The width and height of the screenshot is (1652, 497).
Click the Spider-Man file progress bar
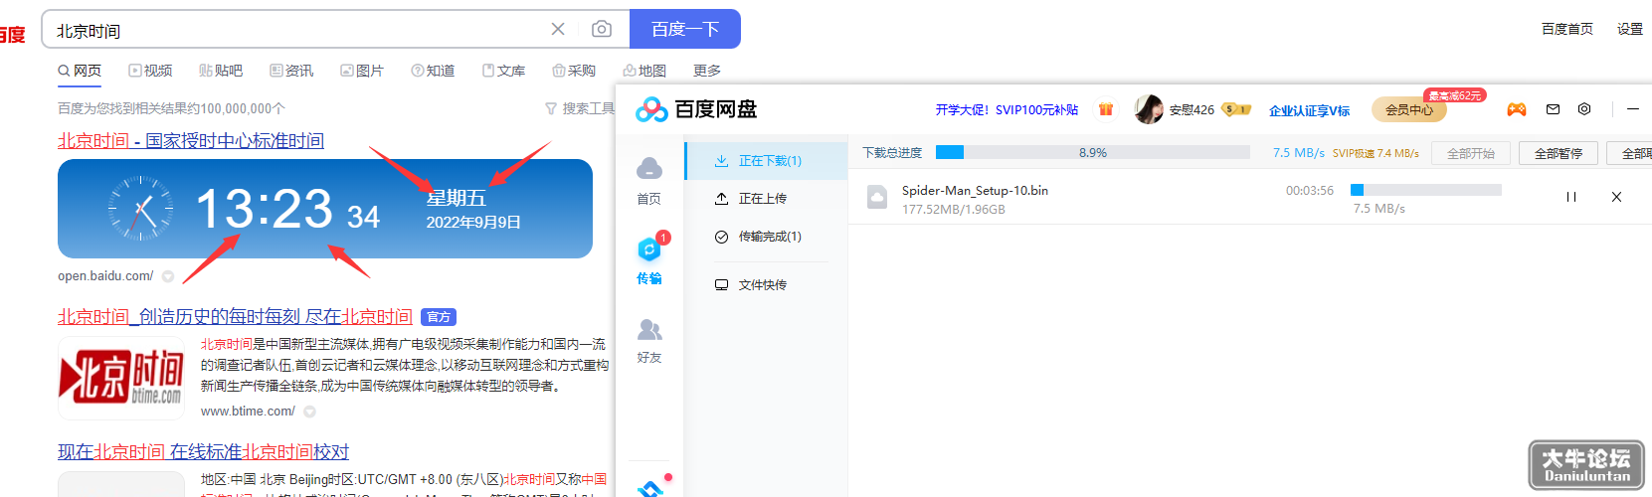(1425, 190)
